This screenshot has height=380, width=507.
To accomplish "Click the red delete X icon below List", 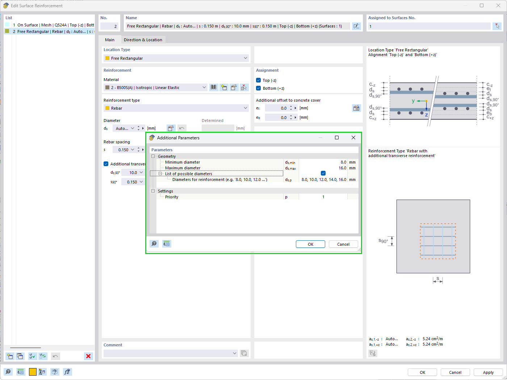I will pyautogui.click(x=88, y=356).
